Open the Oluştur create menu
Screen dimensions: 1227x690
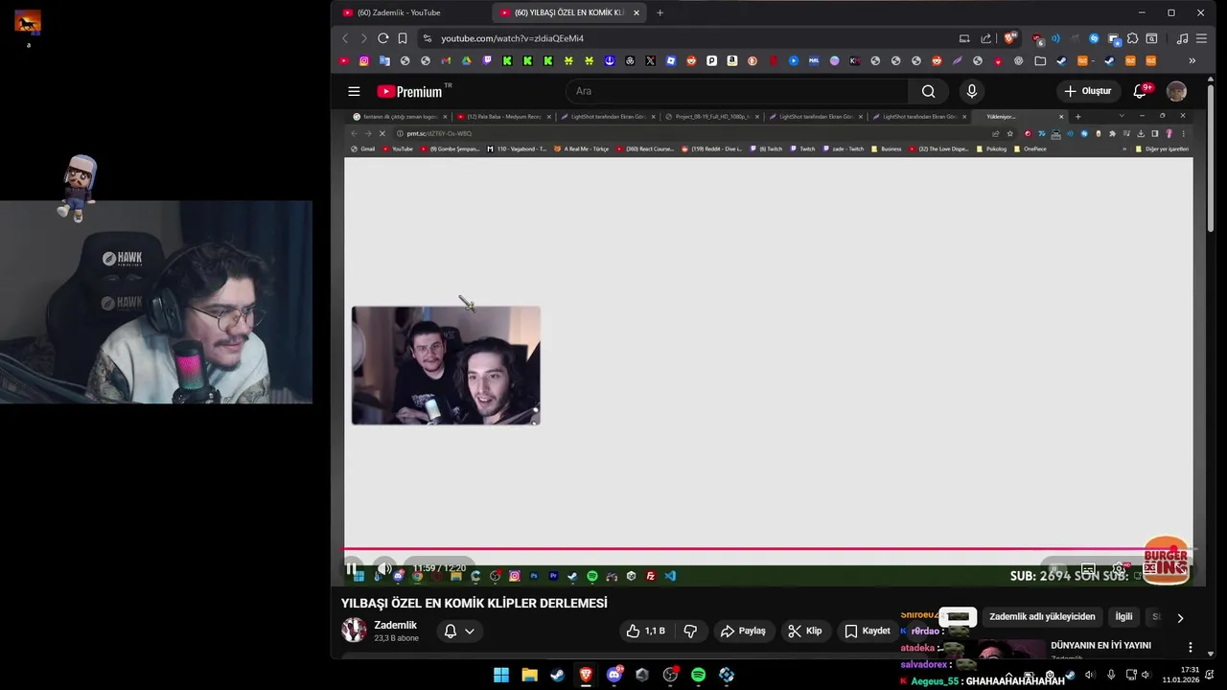[x=1088, y=91]
